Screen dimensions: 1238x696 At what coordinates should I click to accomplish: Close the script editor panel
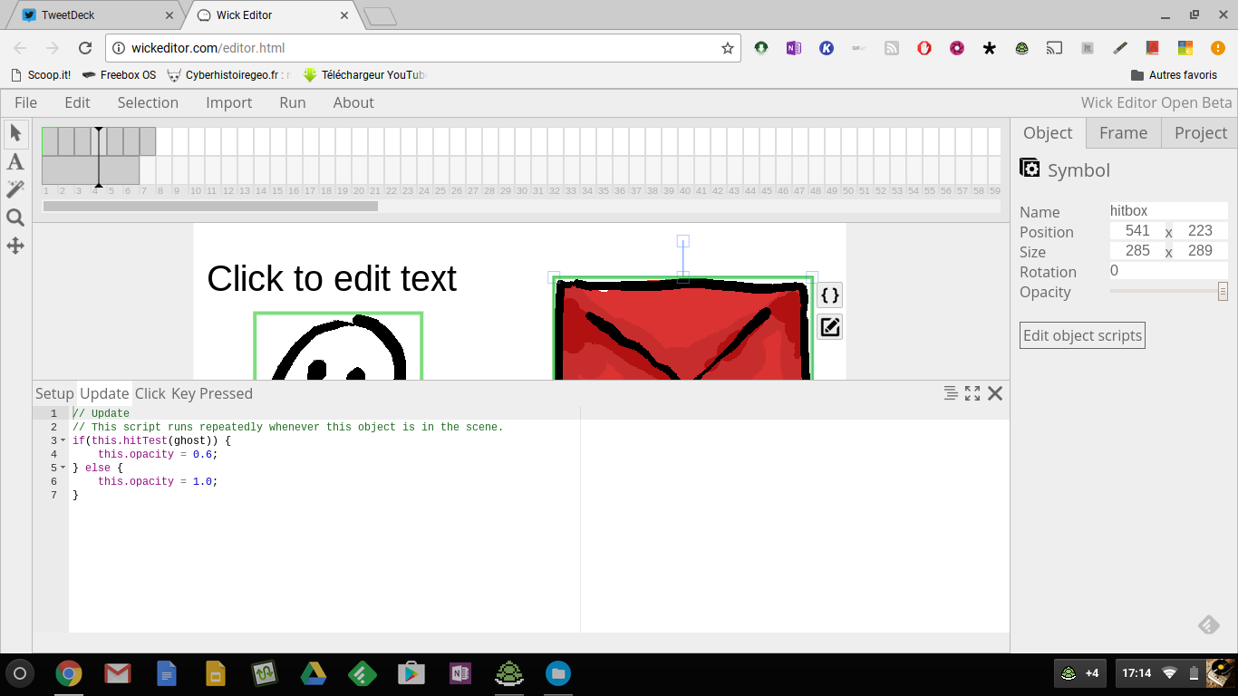coord(995,393)
